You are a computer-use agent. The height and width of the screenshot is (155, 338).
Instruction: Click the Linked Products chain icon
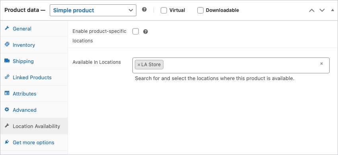[7, 77]
